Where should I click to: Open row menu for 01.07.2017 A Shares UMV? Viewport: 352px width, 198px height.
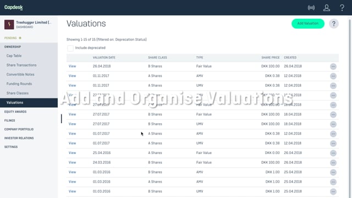click(333, 144)
